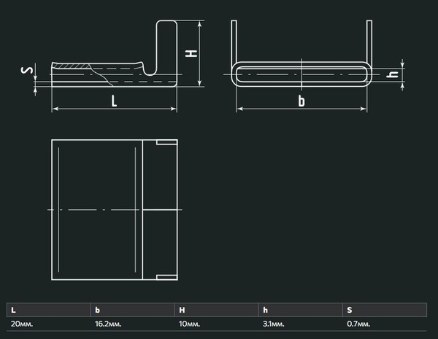Viewport: 438px width, 339px height.
Task: Select the L column header in table
Action: click(14, 310)
